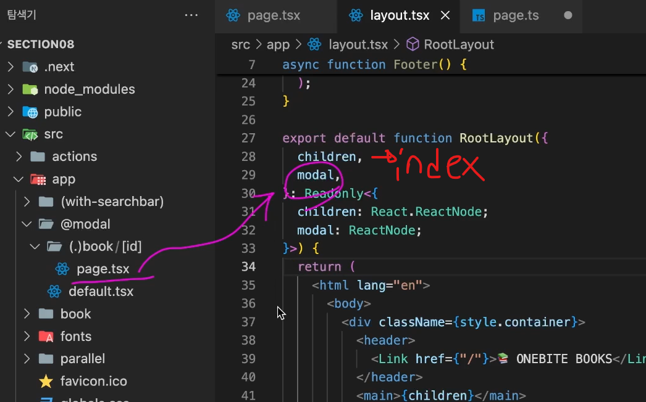Collapse the @modal folder chevron
The width and height of the screenshot is (646, 402).
click(x=27, y=224)
